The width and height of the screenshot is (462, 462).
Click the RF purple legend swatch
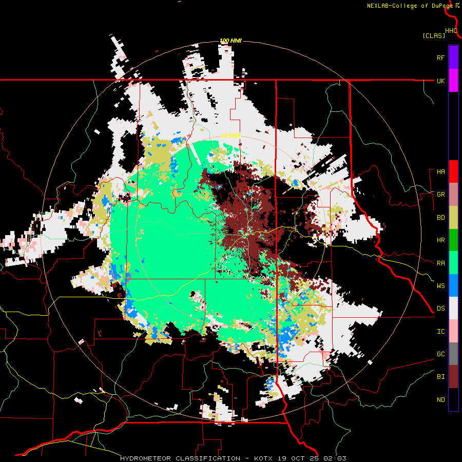point(453,57)
